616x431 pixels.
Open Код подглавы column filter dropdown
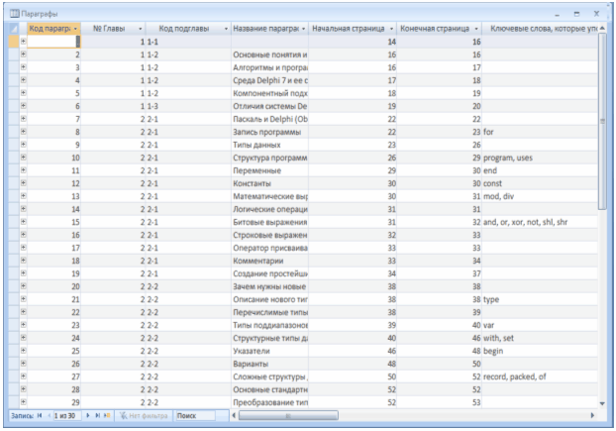point(226,29)
